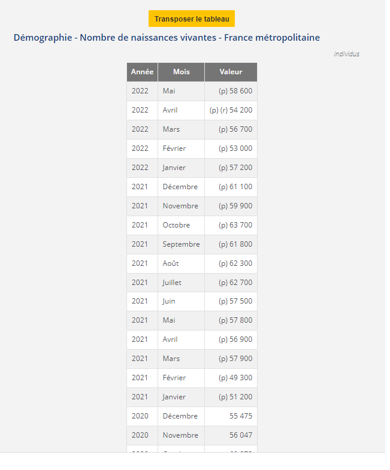
Task: Select the value 49 300
Action: point(235,378)
